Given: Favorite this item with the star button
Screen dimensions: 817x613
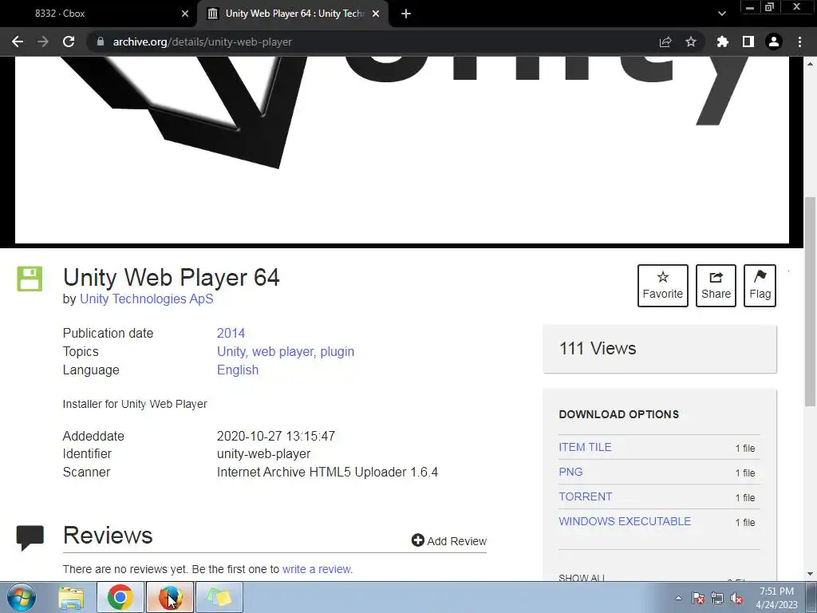Looking at the screenshot, I should point(663,286).
